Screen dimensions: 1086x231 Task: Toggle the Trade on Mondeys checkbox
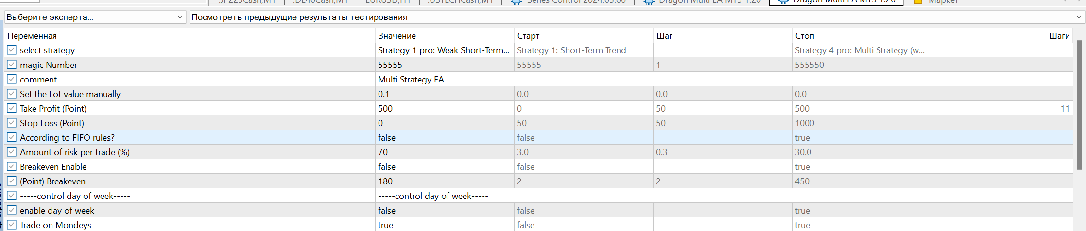click(x=12, y=225)
